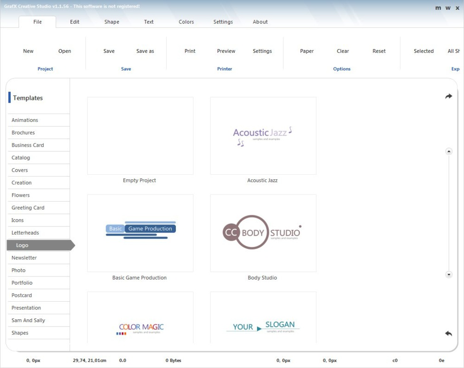Choose the Your Slogan logo thumbnail
Screen dimensions: 464x368
click(263, 317)
